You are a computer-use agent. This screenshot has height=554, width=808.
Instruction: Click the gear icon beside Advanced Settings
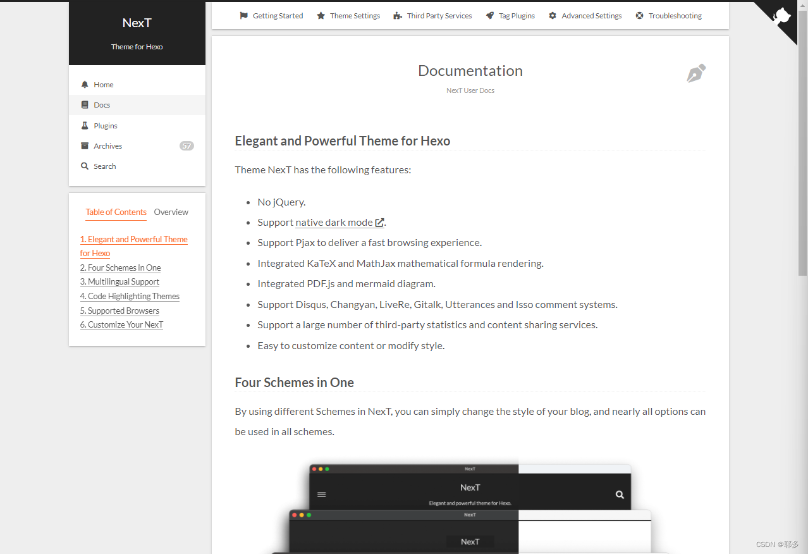pyautogui.click(x=553, y=16)
